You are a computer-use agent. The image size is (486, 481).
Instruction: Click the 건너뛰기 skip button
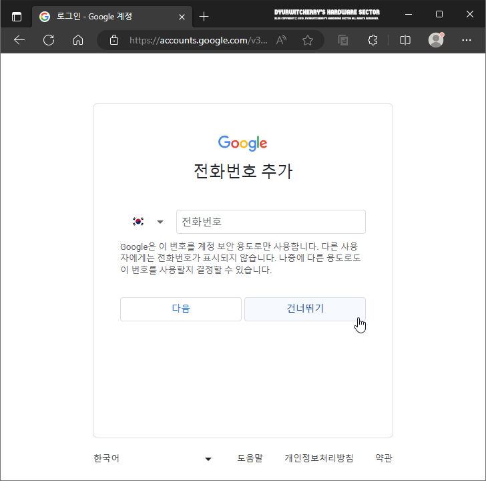305,309
